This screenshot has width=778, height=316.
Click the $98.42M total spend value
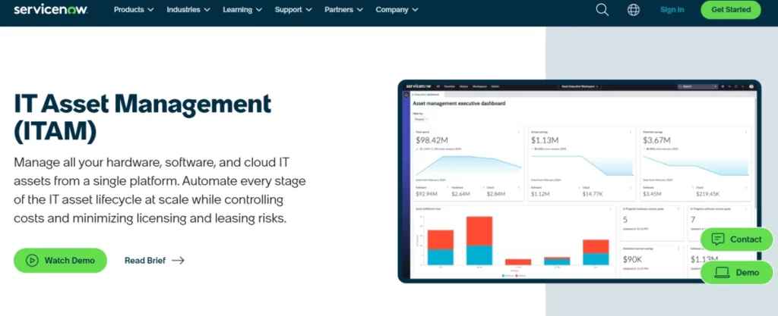433,140
